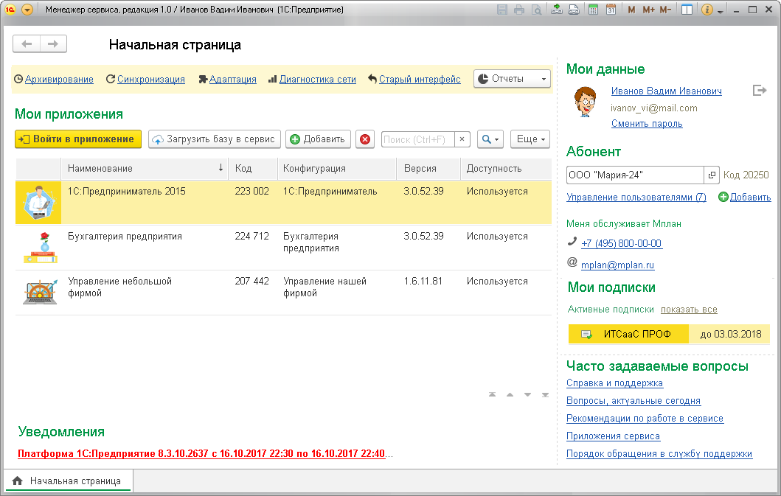Click the ООО "Мария-24" subscriber field
Screen dimensions: 781x496
[x=635, y=175]
